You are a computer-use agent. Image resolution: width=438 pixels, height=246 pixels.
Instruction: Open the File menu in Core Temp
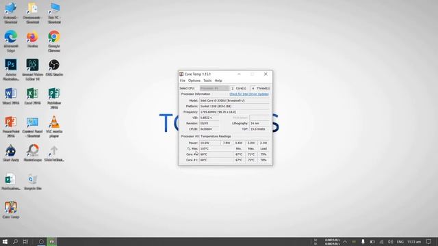coord(183,81)
